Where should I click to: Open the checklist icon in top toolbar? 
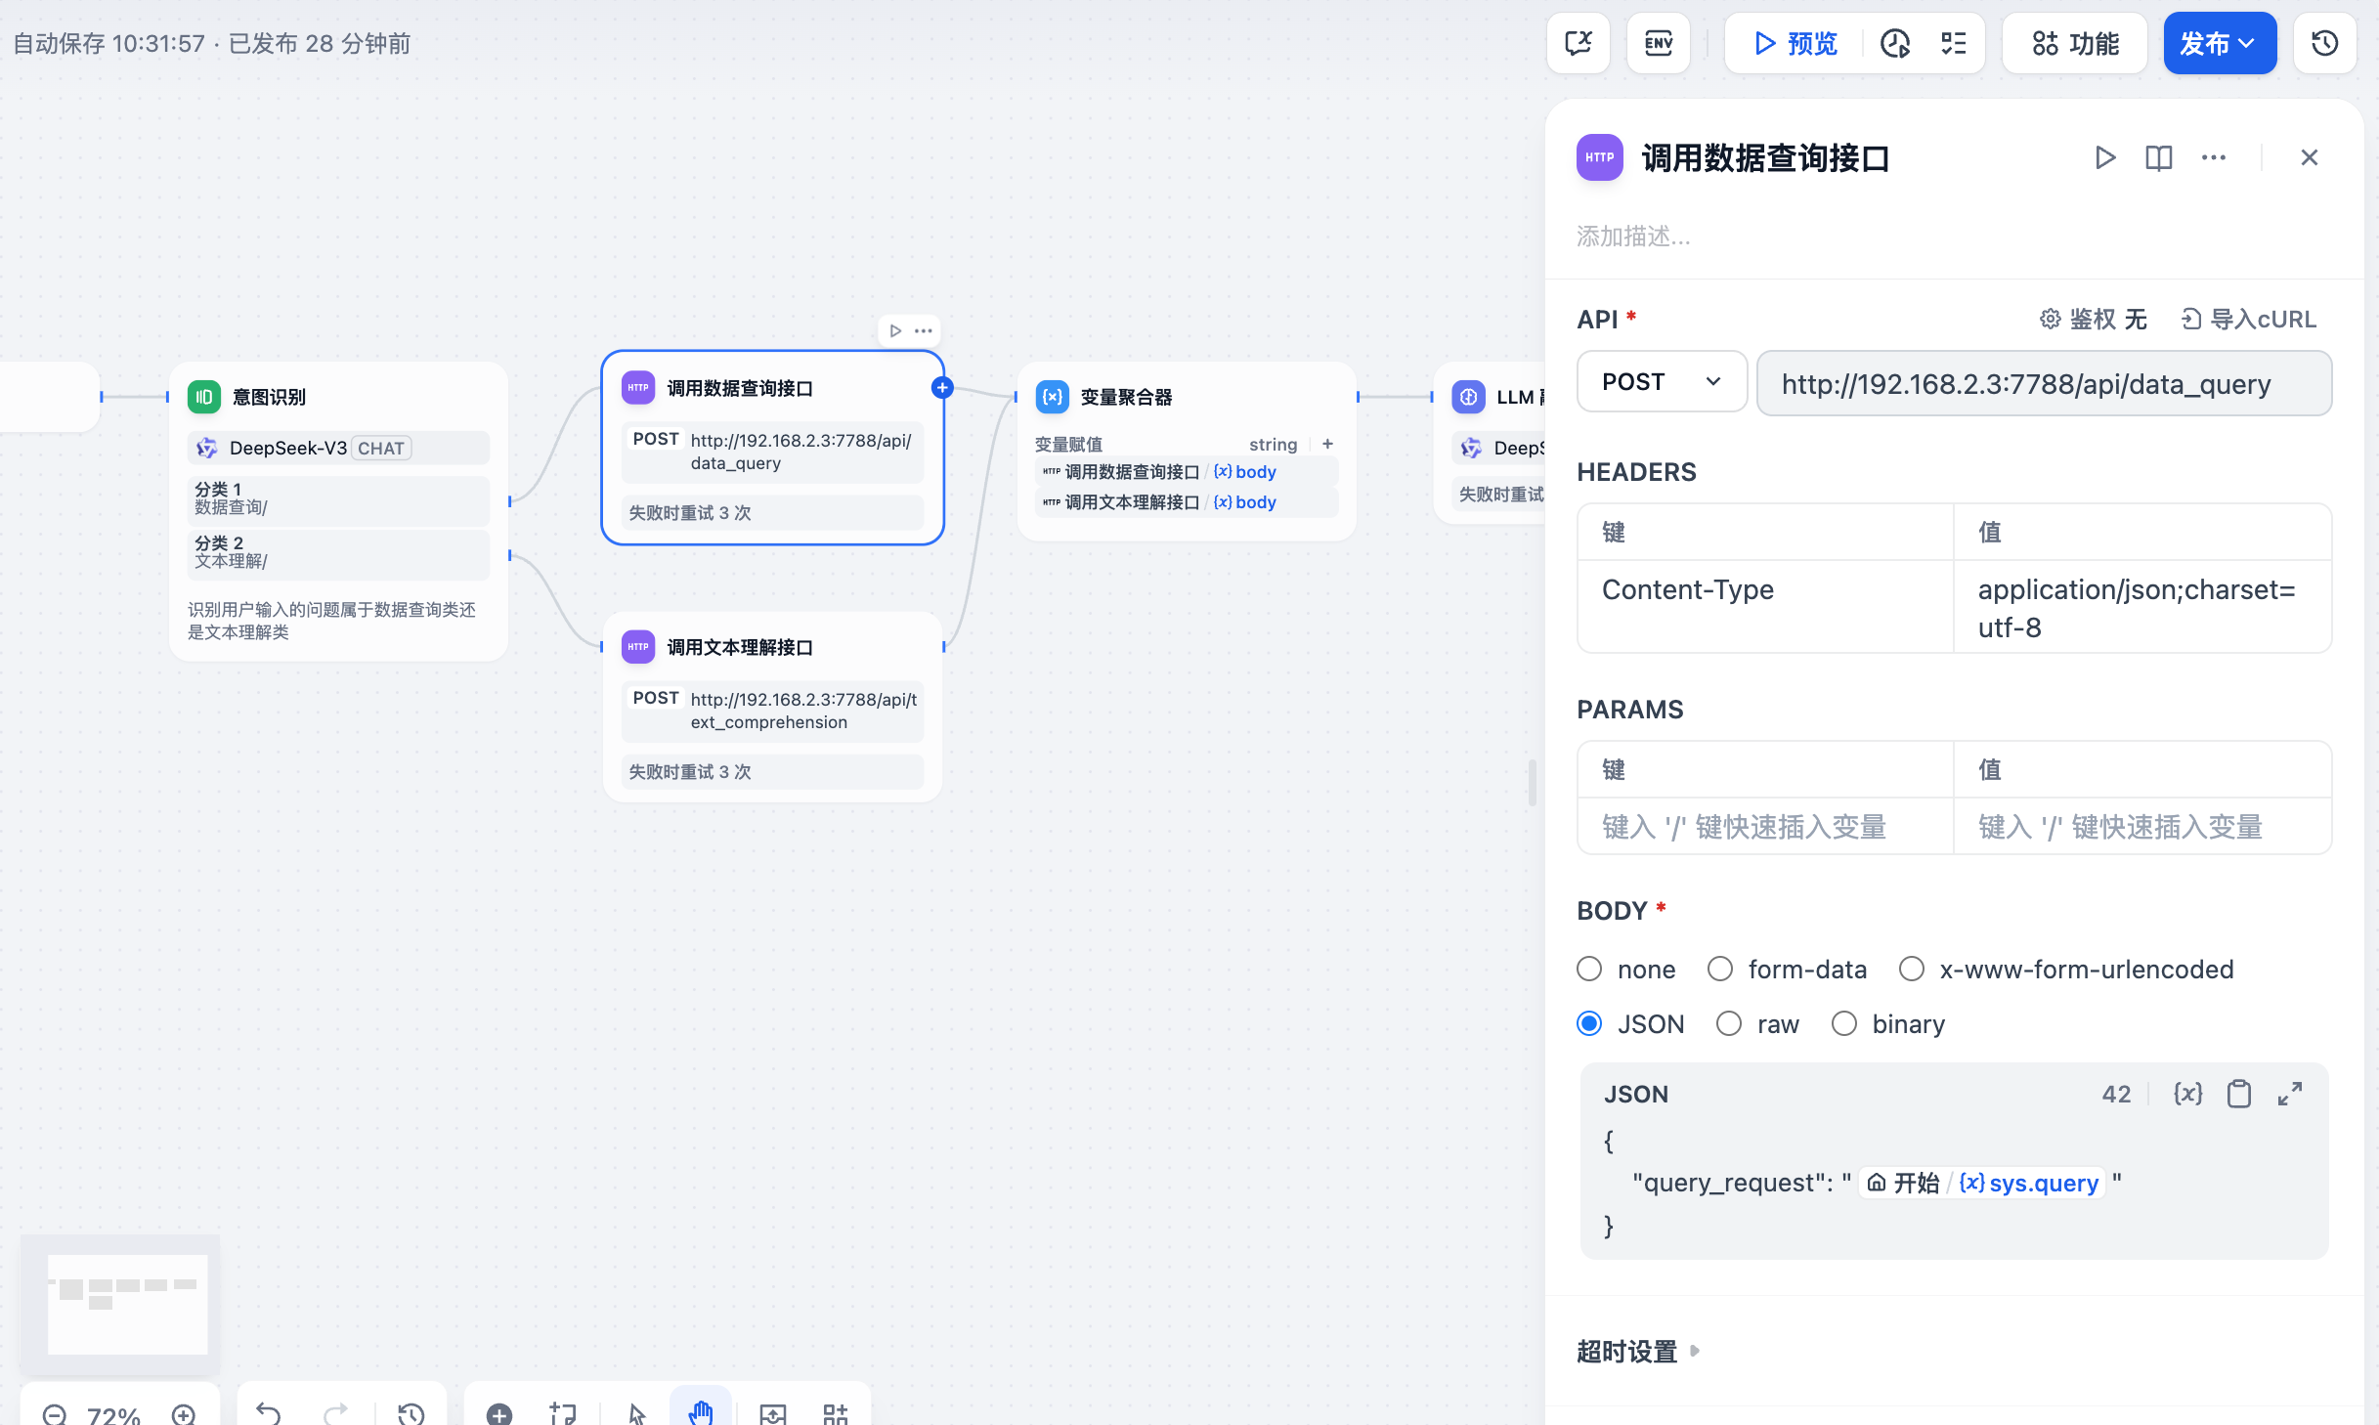[1954, 44]
